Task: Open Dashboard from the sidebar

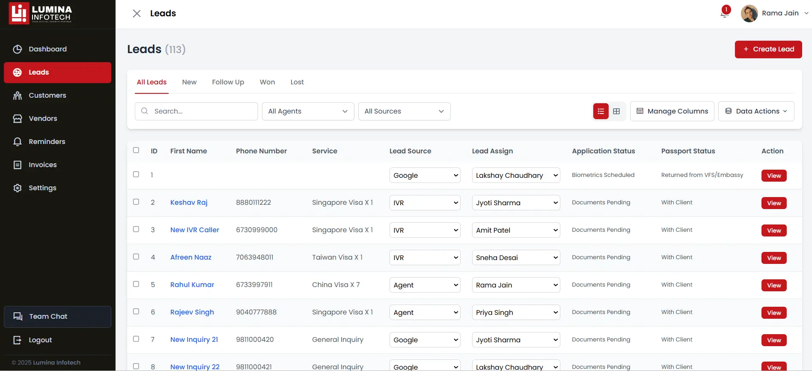Action: [48, 49]
